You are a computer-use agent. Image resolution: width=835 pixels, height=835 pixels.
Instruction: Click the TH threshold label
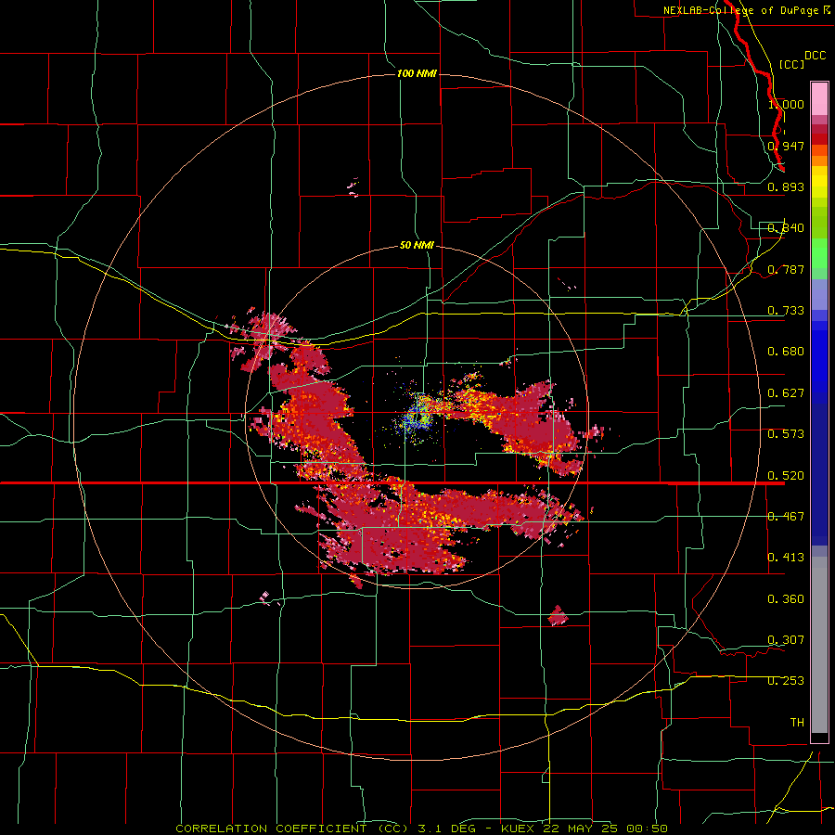797,723
